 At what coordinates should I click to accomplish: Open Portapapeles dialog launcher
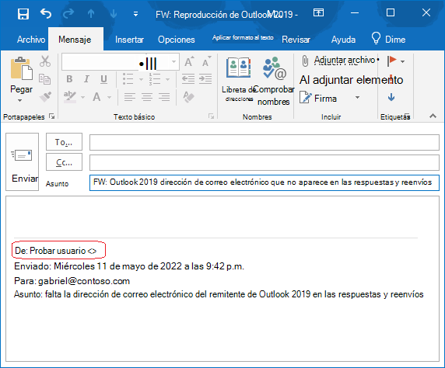[51, 116]
